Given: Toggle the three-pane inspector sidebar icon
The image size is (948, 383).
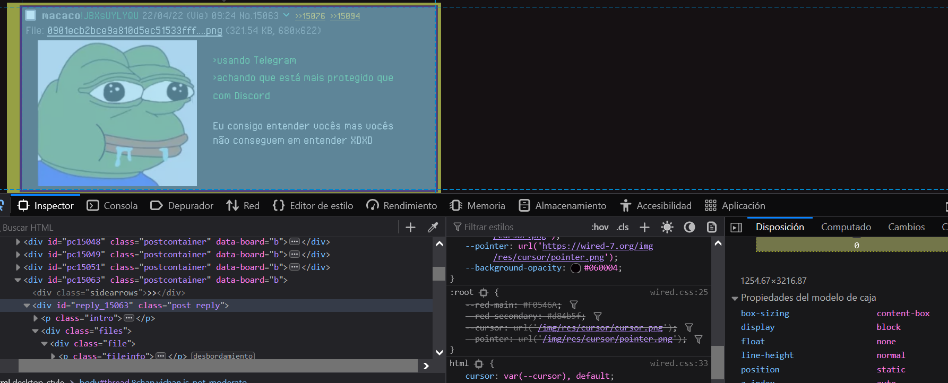Looking at the screenshot, I should [x=736, y=228].
